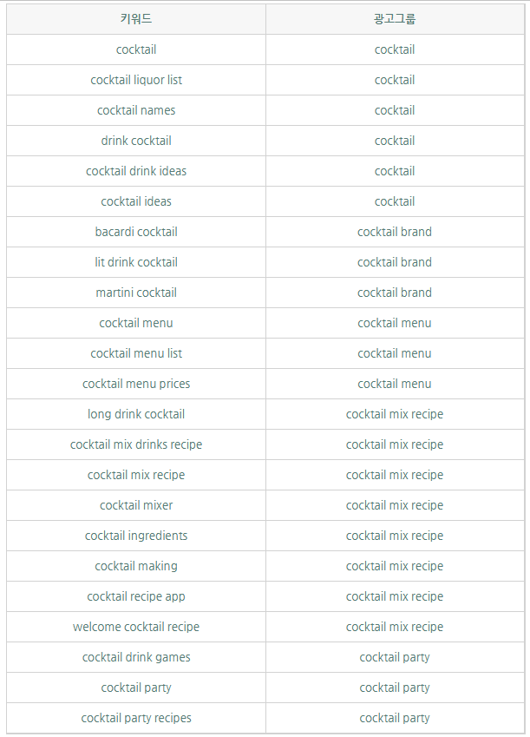Click the 'cocktail drink ideas' keyword

pos(136,171)
